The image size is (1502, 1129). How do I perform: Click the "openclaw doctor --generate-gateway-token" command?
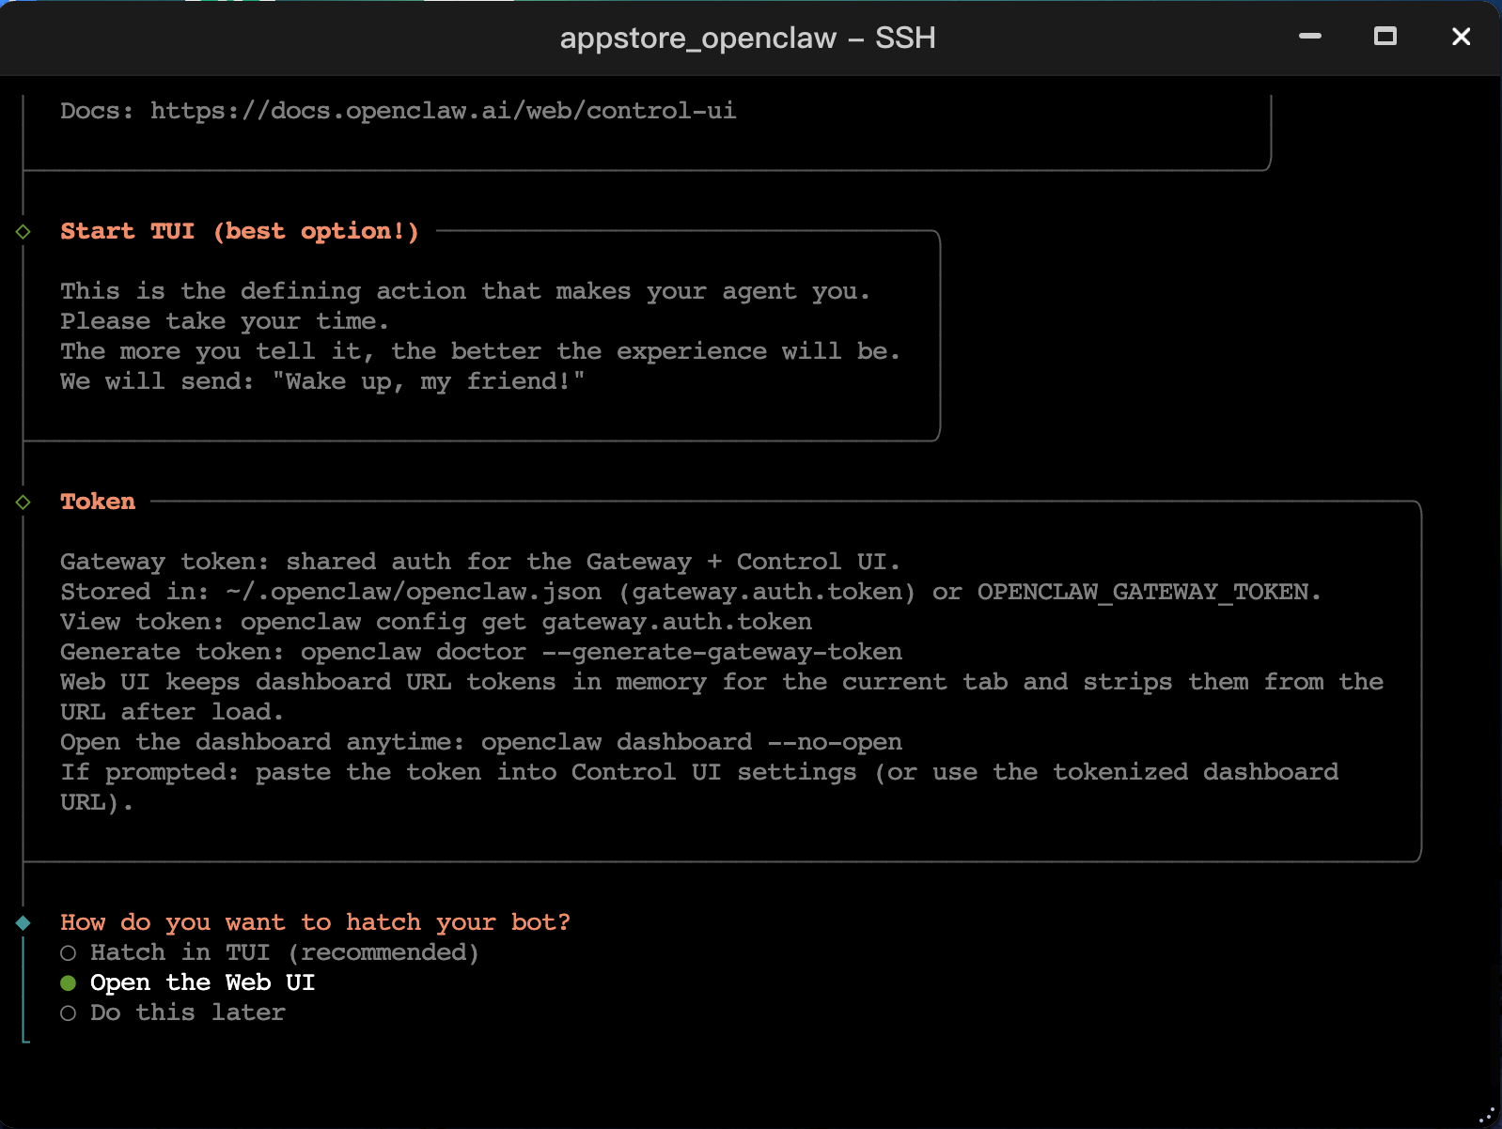coord(601,652)
